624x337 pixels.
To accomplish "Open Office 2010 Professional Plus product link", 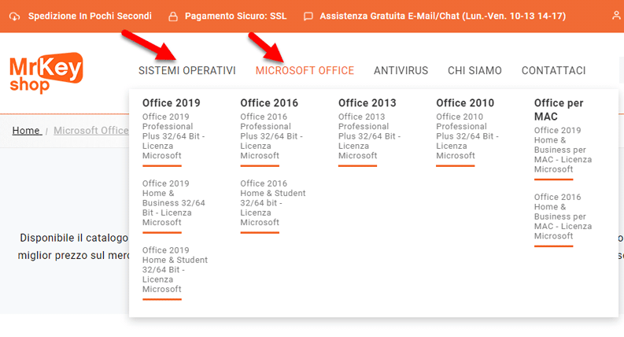I will pyautogui.click(x=467, y=136).
